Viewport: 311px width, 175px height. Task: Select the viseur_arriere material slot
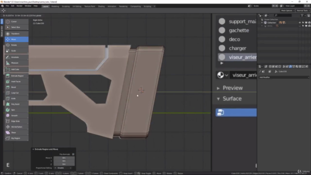237,57
